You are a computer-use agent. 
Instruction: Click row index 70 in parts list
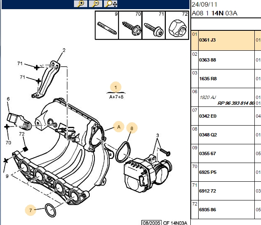195,166
